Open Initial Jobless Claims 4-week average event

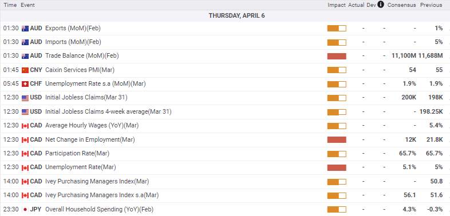coord(108,111)
